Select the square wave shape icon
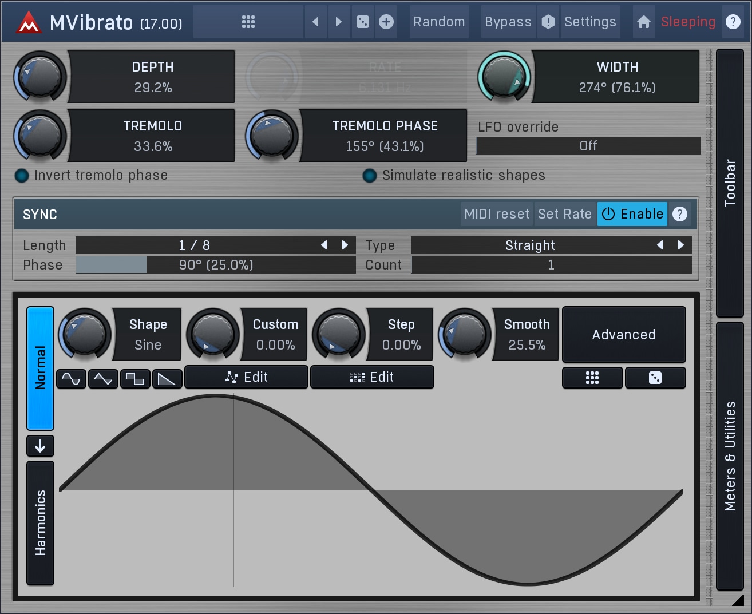The height and width of the screenshot is (614, 752). (x=136, y=379)
